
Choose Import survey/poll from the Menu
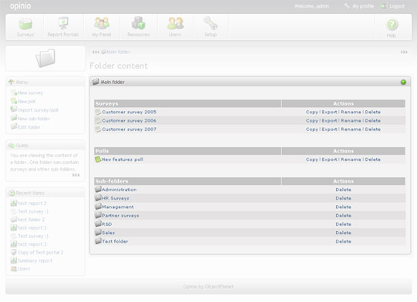(38, 110)
